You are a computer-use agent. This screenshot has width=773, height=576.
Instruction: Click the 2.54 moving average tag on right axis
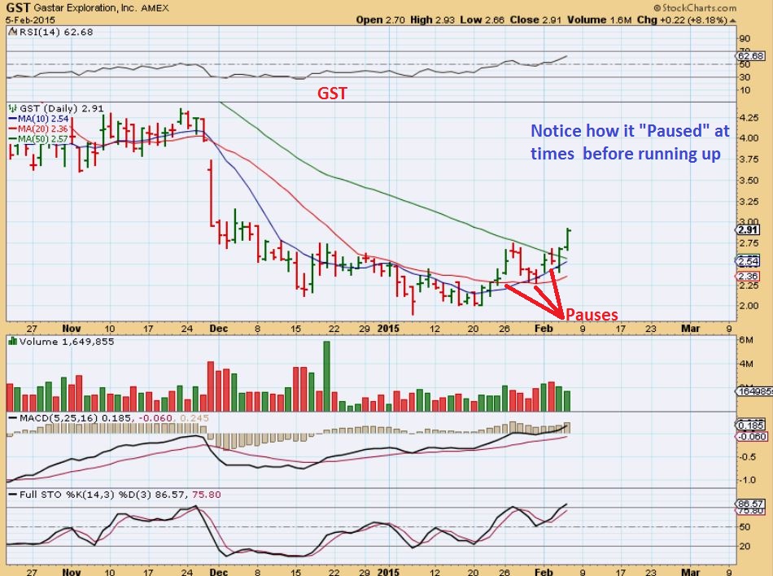tap(748, 261)
